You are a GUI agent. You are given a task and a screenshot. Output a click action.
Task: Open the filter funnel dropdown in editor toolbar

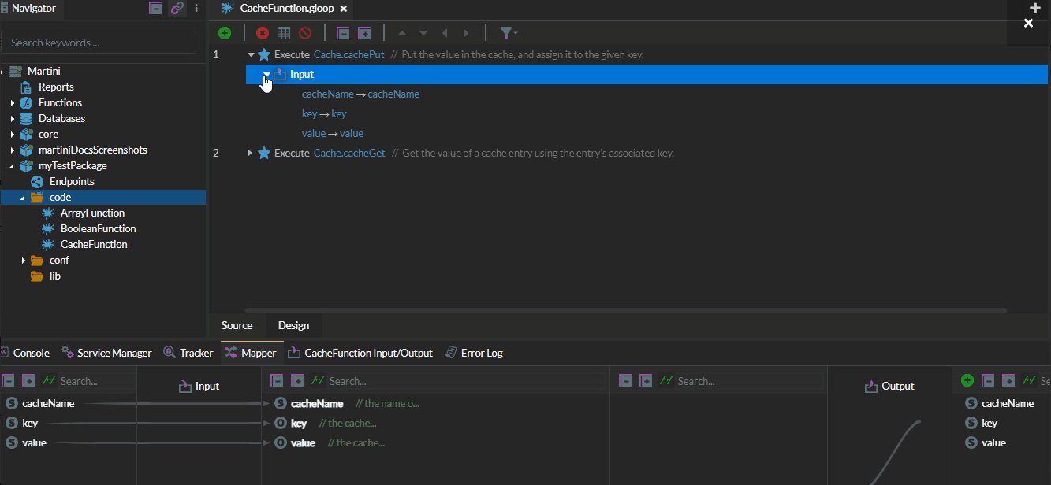coord(507,33)
